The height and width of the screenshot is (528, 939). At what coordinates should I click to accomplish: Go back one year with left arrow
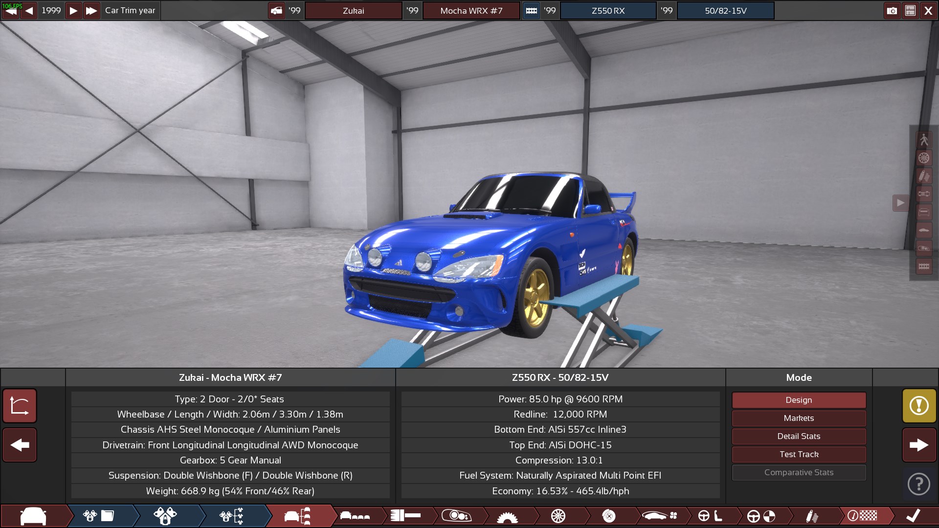click(29, 10)
